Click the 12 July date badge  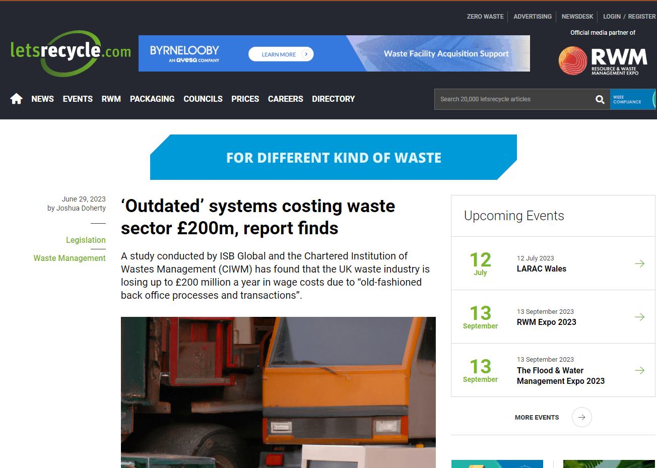[x=480, y=263]
